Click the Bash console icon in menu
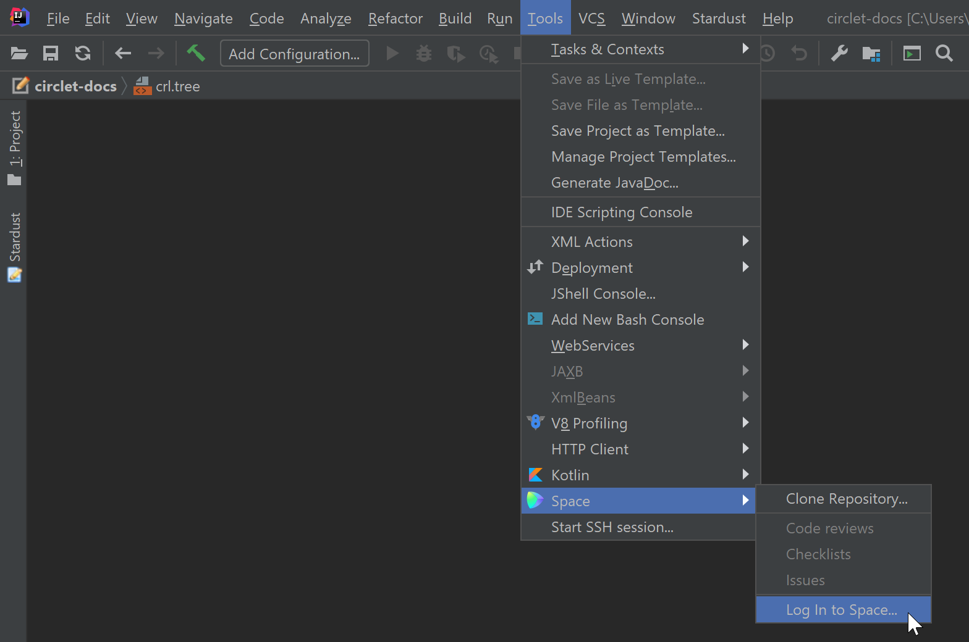 tap(535, 319)
